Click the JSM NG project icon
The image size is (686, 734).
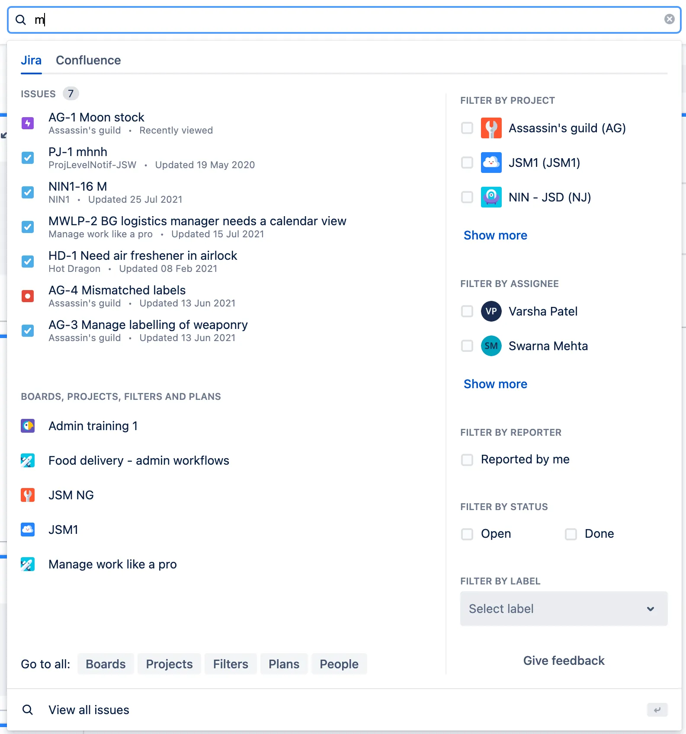click(x=28, y=495)
